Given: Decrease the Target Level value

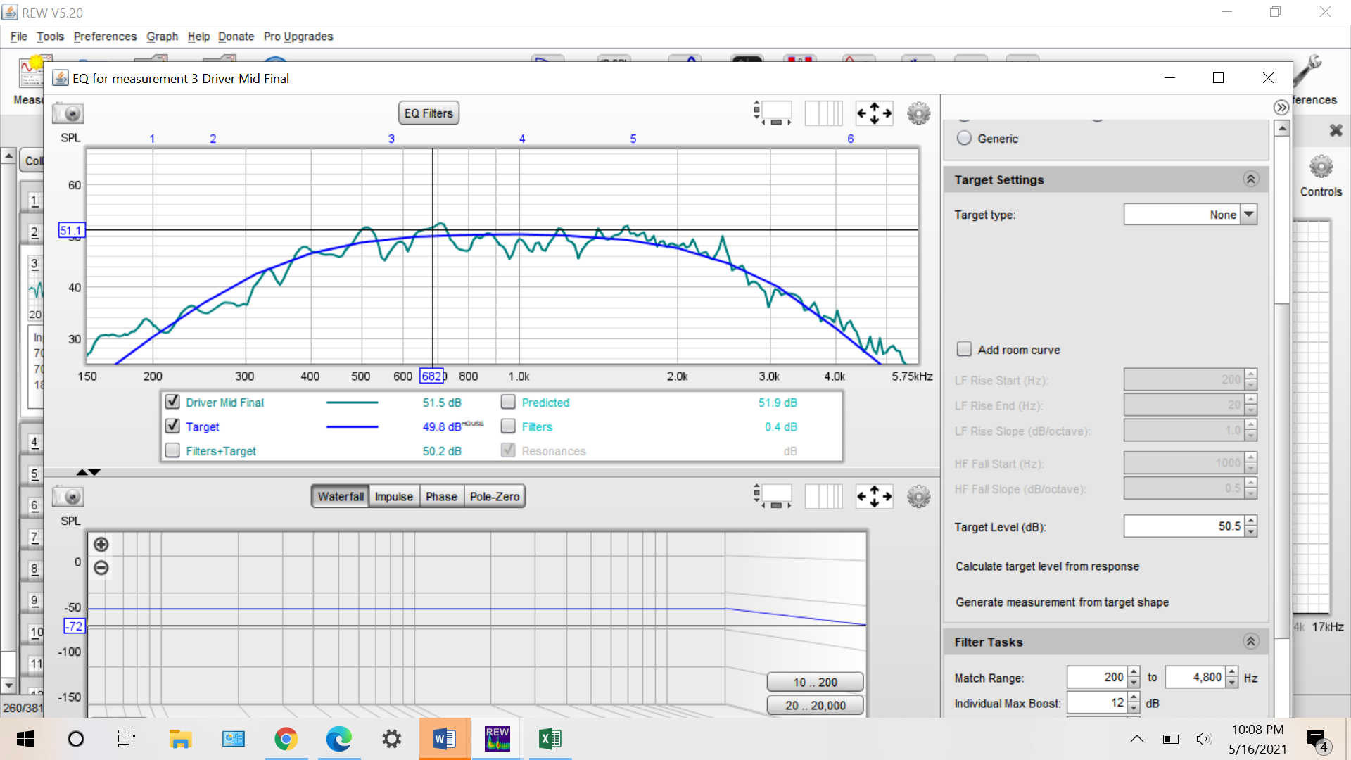Looking at the screenshot, I should 1250,532.
